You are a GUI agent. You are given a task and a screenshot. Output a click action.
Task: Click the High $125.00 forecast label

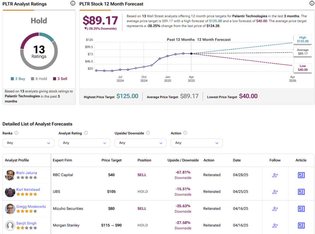click(x=303, y=39)
